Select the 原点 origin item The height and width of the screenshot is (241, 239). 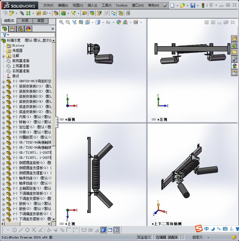(x=16, y=76)
